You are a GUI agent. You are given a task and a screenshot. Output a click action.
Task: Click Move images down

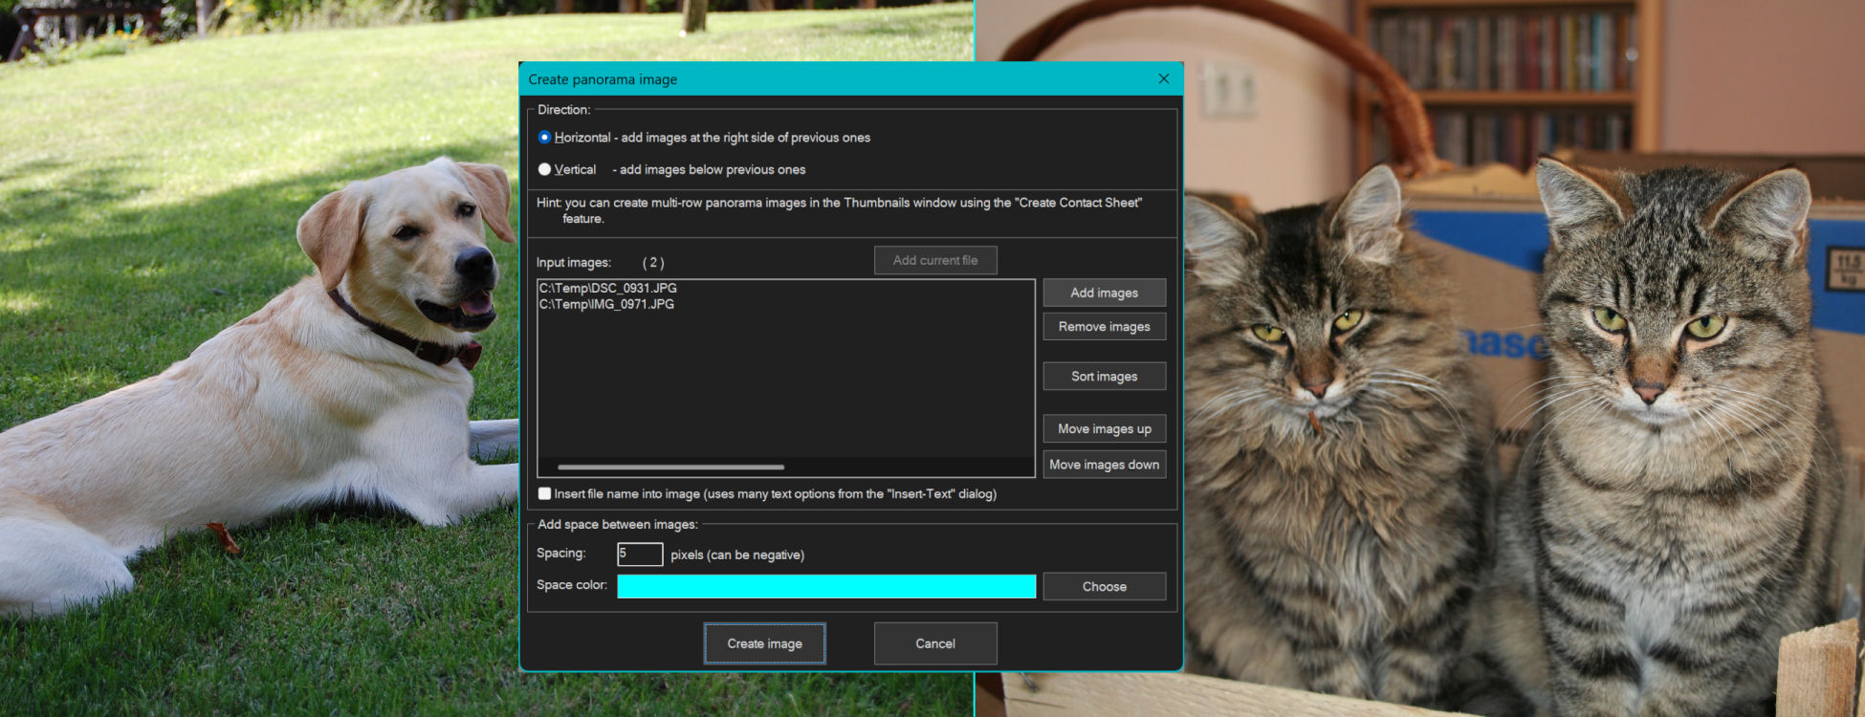1104,465
